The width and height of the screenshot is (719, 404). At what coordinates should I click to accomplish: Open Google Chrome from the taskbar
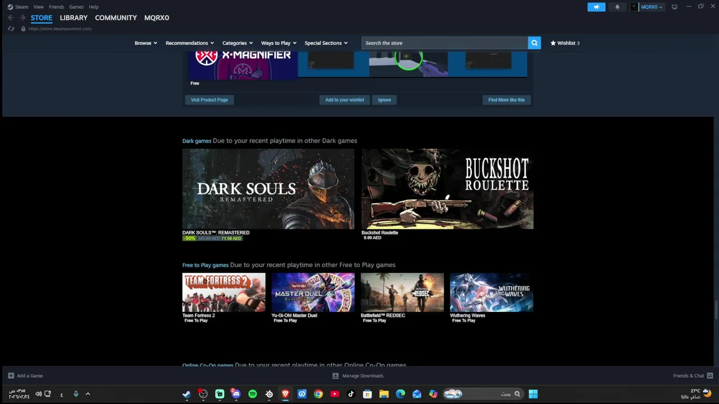tap(318, 394)
